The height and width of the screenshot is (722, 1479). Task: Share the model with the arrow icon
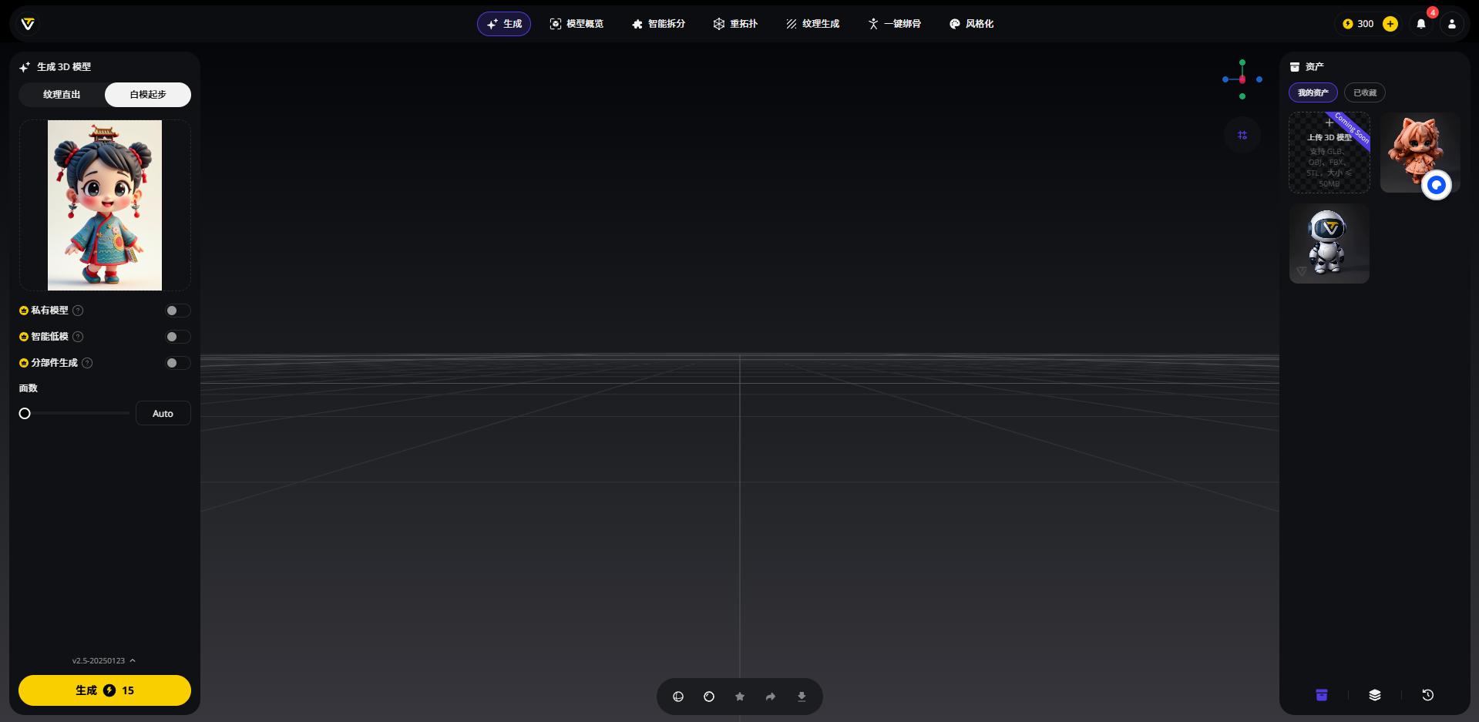click(771, 697)
